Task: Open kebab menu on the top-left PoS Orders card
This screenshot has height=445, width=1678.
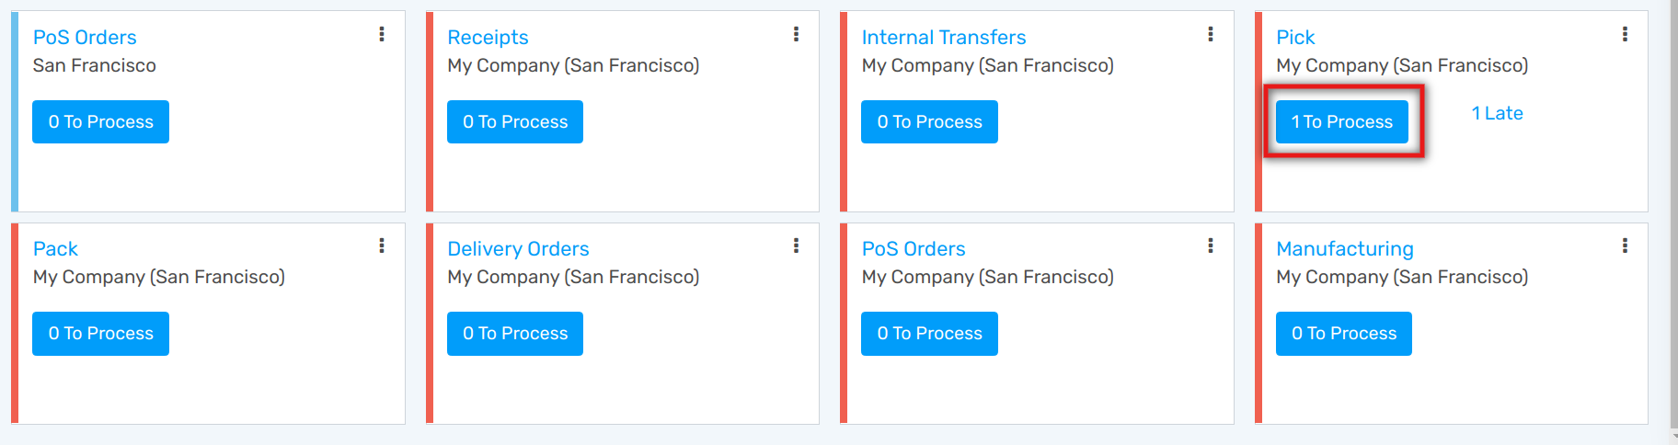Action: point(382,35)
